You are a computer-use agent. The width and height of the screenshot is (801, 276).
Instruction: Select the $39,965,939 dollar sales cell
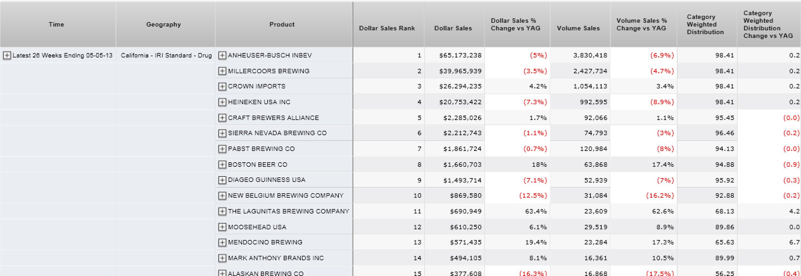point(455,71)
